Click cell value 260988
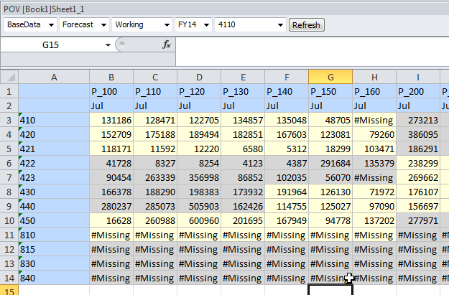This screenshot has width=449, height=295. (155, 220)
